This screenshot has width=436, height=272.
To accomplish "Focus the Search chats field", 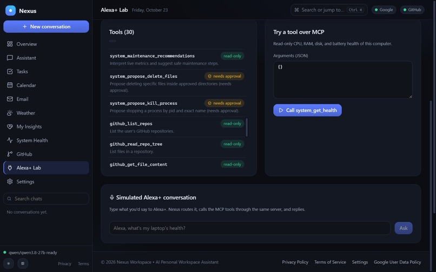I will (x=46, y=199).
